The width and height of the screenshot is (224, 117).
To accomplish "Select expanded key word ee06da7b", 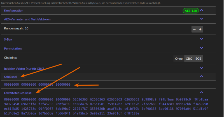I will tap(80, 104).
